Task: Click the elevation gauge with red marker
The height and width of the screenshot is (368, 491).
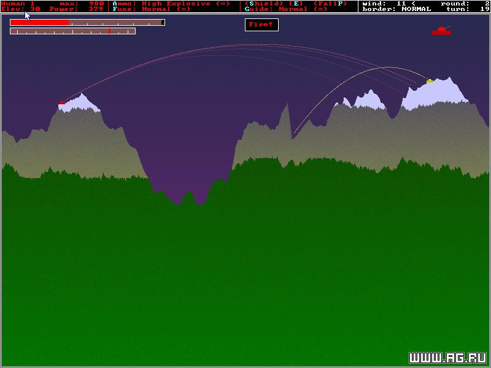Action: pyautogui.click(x=72, y=31)
